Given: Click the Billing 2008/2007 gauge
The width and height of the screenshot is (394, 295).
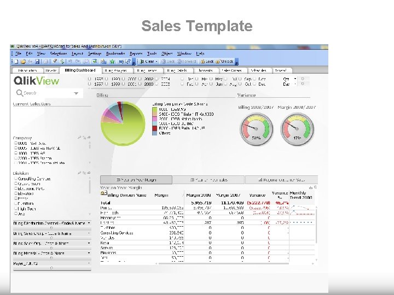Looking at the screenshot, I should point(256,129).
